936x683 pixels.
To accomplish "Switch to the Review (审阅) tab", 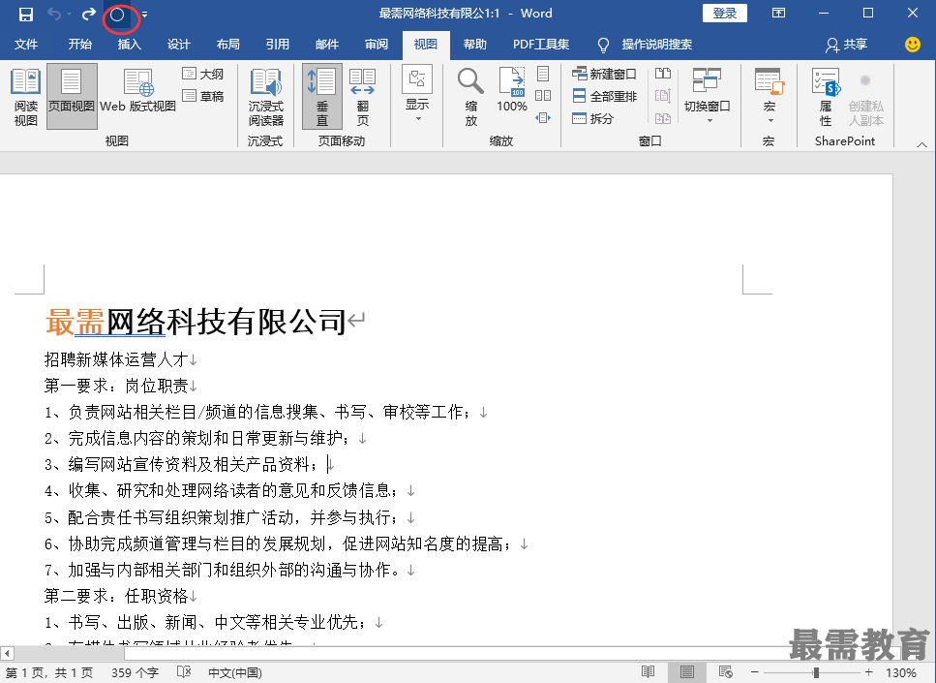I will coord(377,45).
